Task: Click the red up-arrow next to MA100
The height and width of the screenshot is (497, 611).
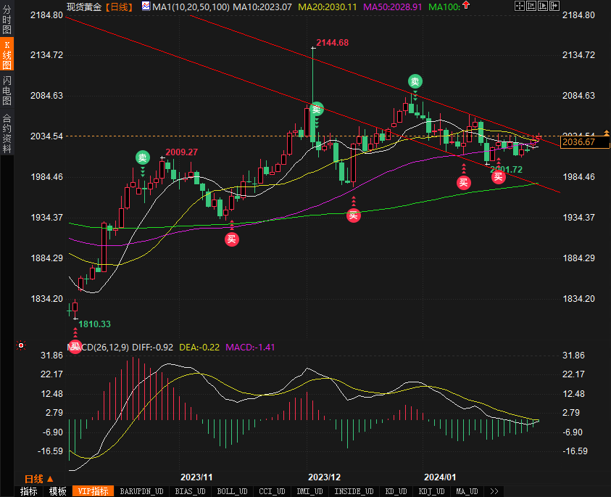Action: coord(466,6)
